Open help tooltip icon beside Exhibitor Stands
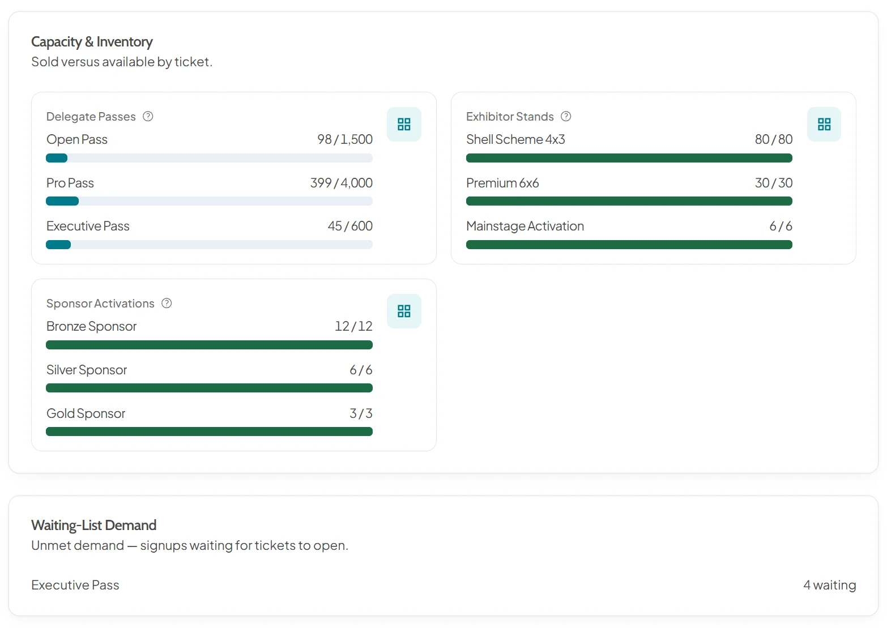This screenshot has width=887, height=628. (x=566, y=116)
